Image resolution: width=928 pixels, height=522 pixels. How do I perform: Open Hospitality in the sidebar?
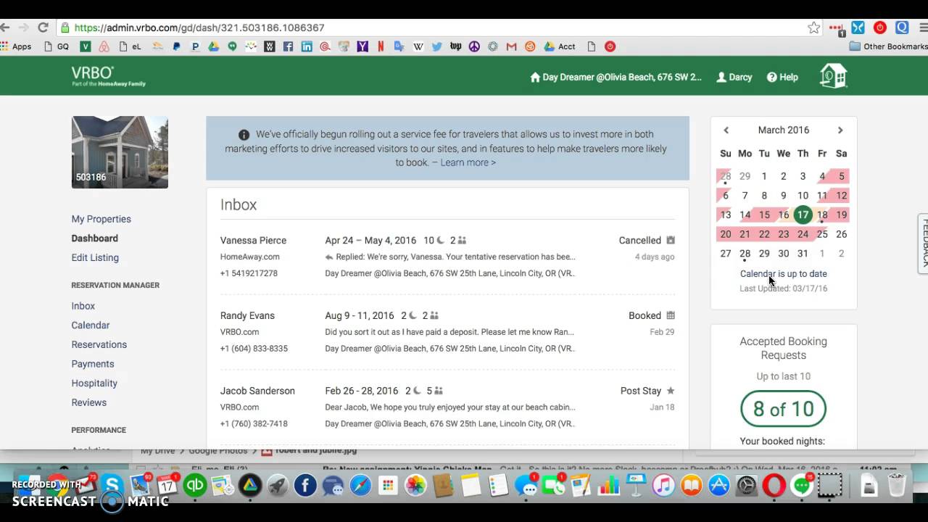94,383
